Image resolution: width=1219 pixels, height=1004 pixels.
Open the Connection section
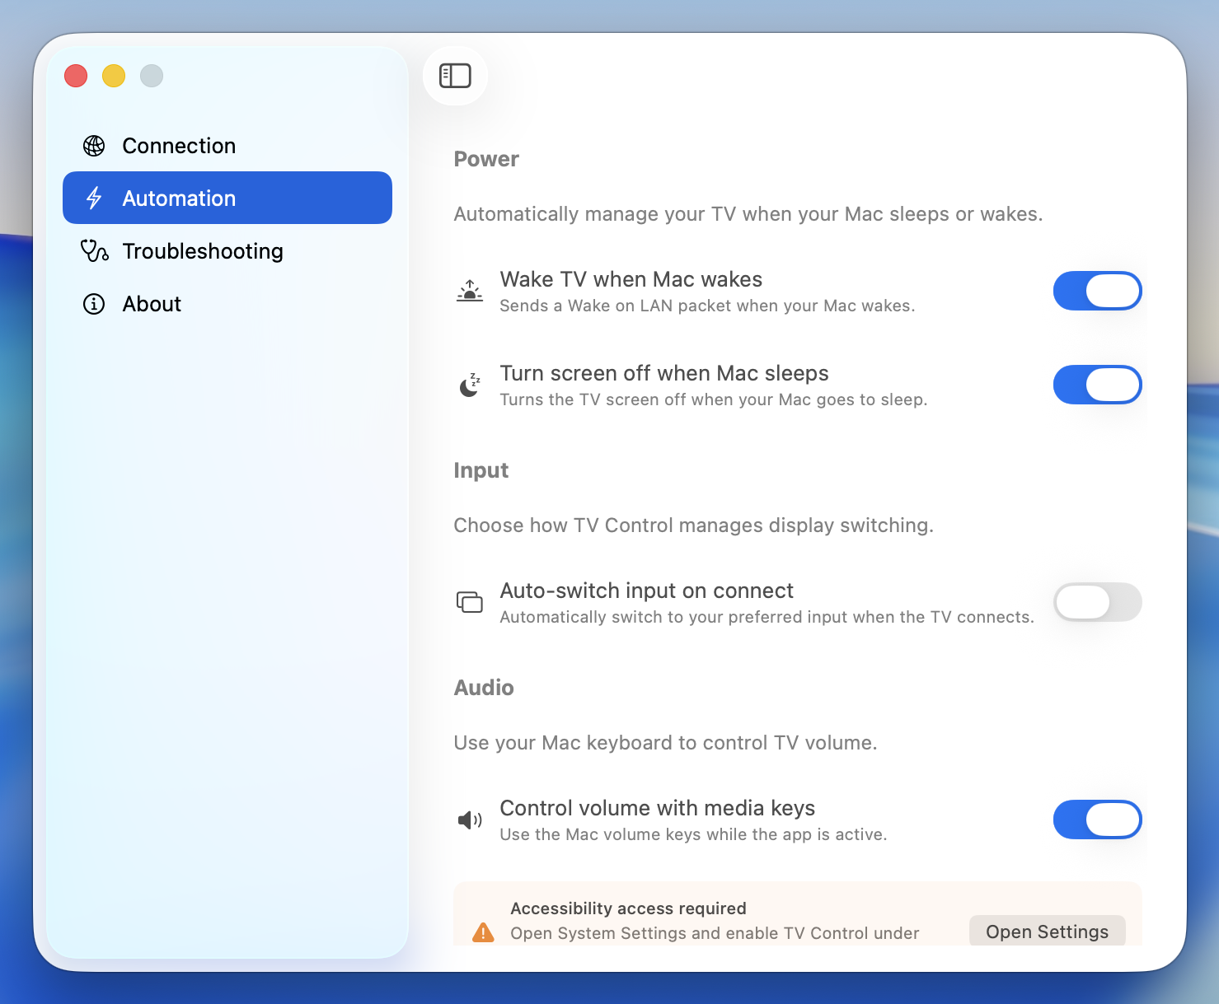227,146
